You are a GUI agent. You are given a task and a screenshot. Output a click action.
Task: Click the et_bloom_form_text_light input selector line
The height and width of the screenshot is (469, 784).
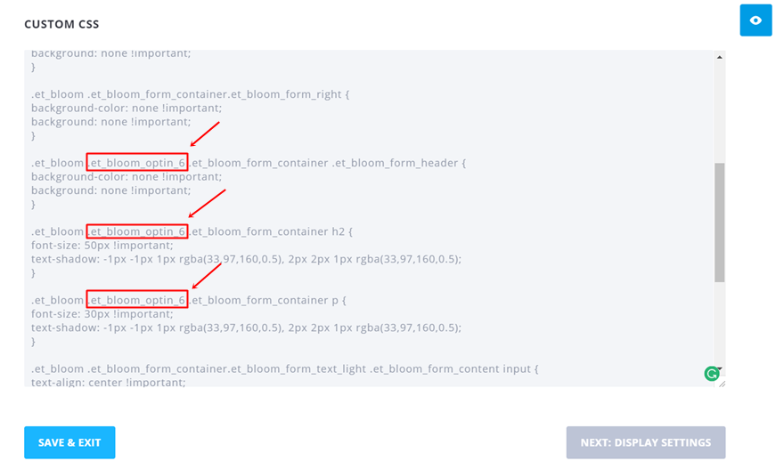(x=285, y=368)
